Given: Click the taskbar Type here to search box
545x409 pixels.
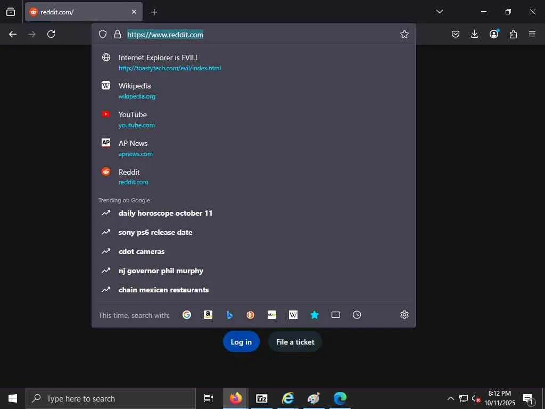Looking at the screenshot, I should pos(111,398).
